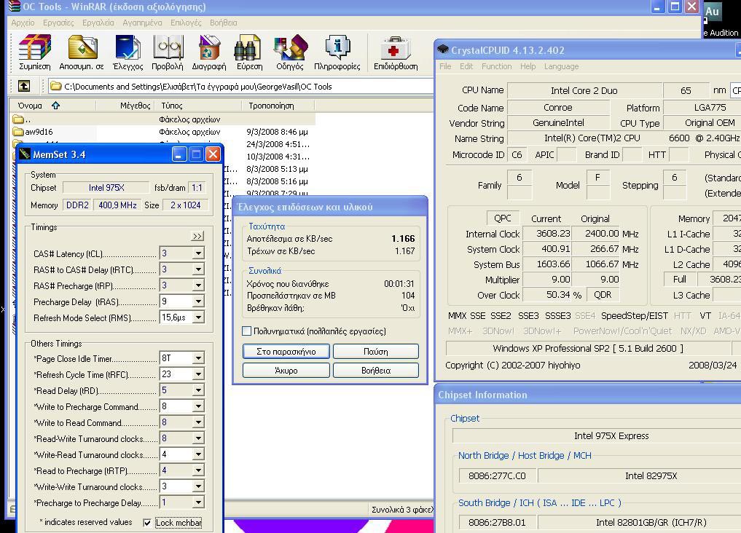Open the Read Delay (tRD) dropdown
Image resolution: width=741 pixels, height=533 pixels.
point(198,390)
